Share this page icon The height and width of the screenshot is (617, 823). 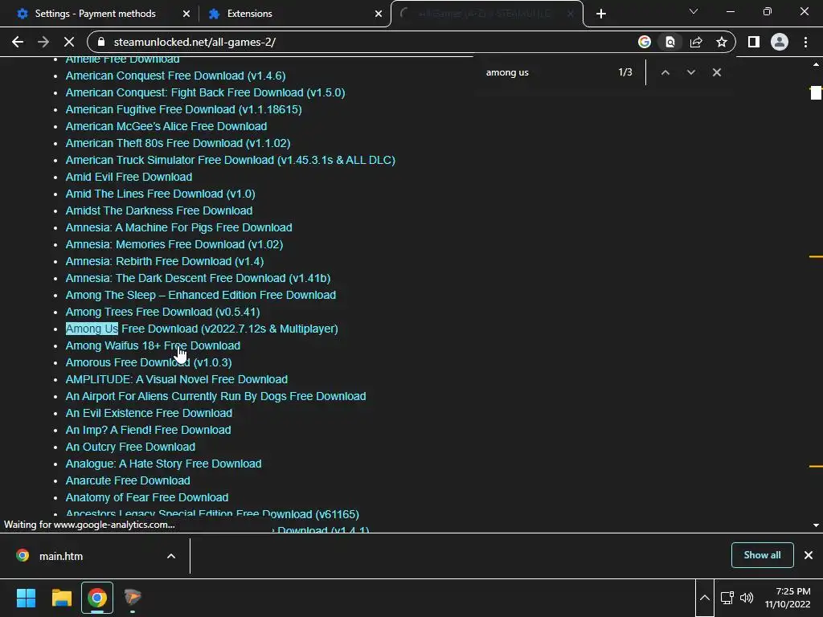pyautogui.click(x=696, y=42)
